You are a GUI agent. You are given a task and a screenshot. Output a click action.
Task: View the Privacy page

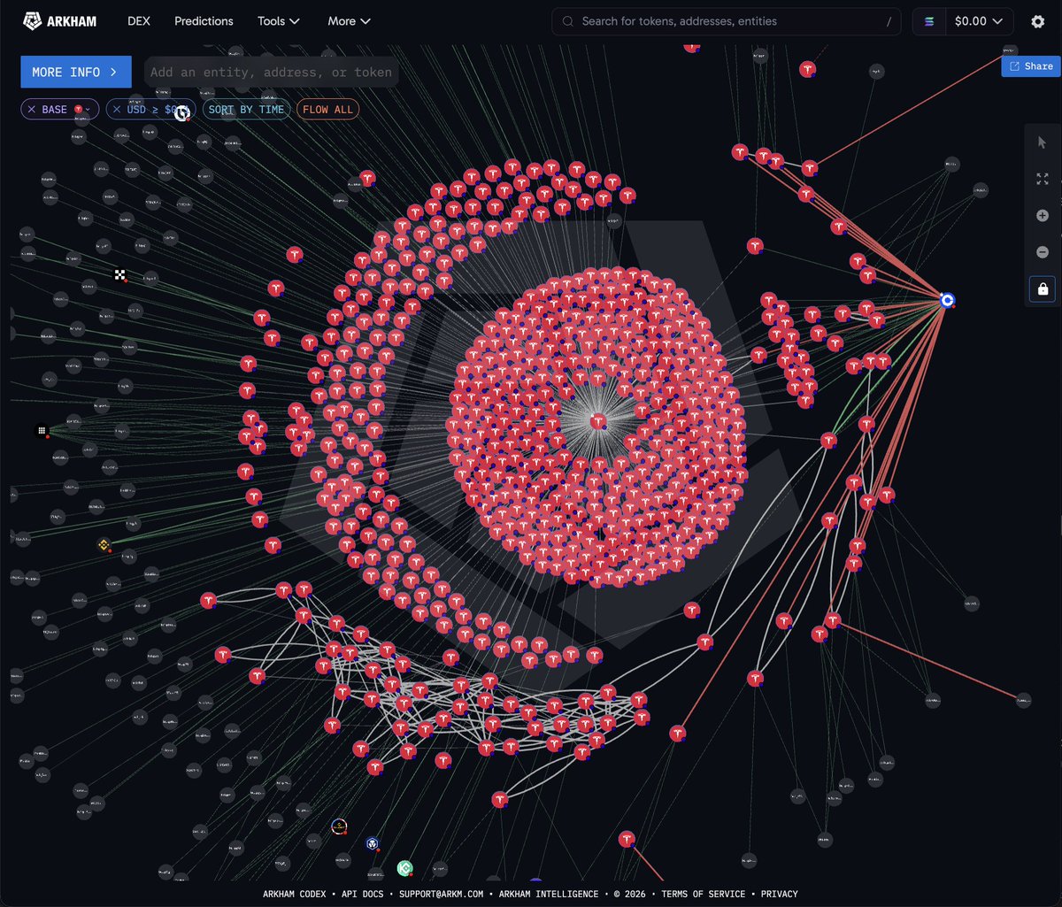780,894
